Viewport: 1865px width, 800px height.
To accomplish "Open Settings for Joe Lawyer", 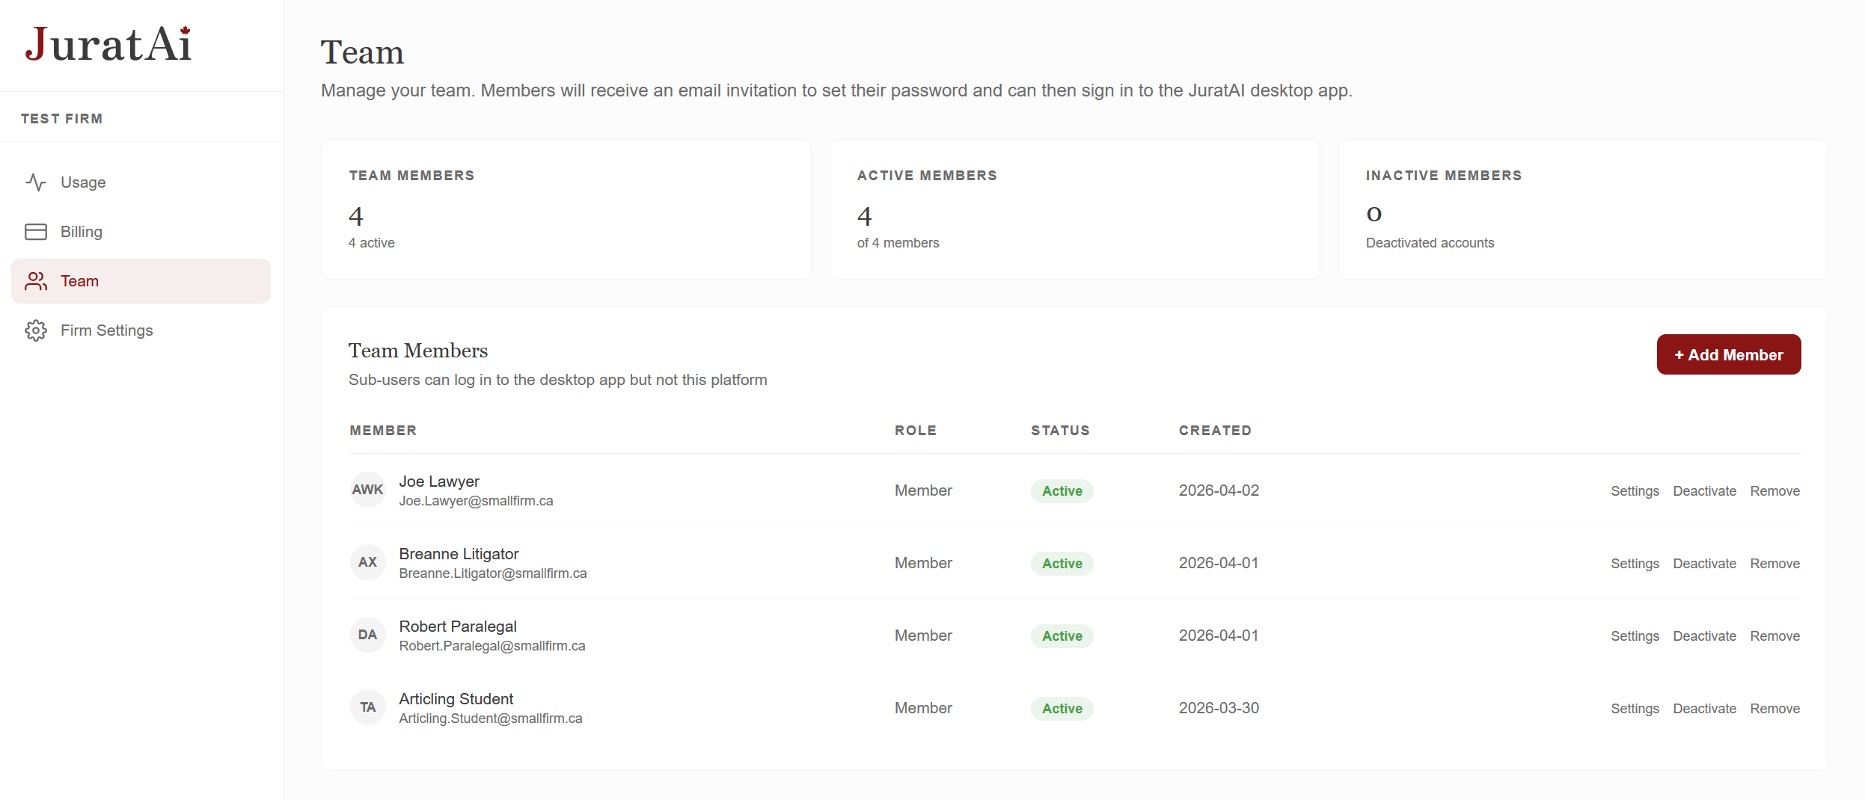I will pos(1635,491).
